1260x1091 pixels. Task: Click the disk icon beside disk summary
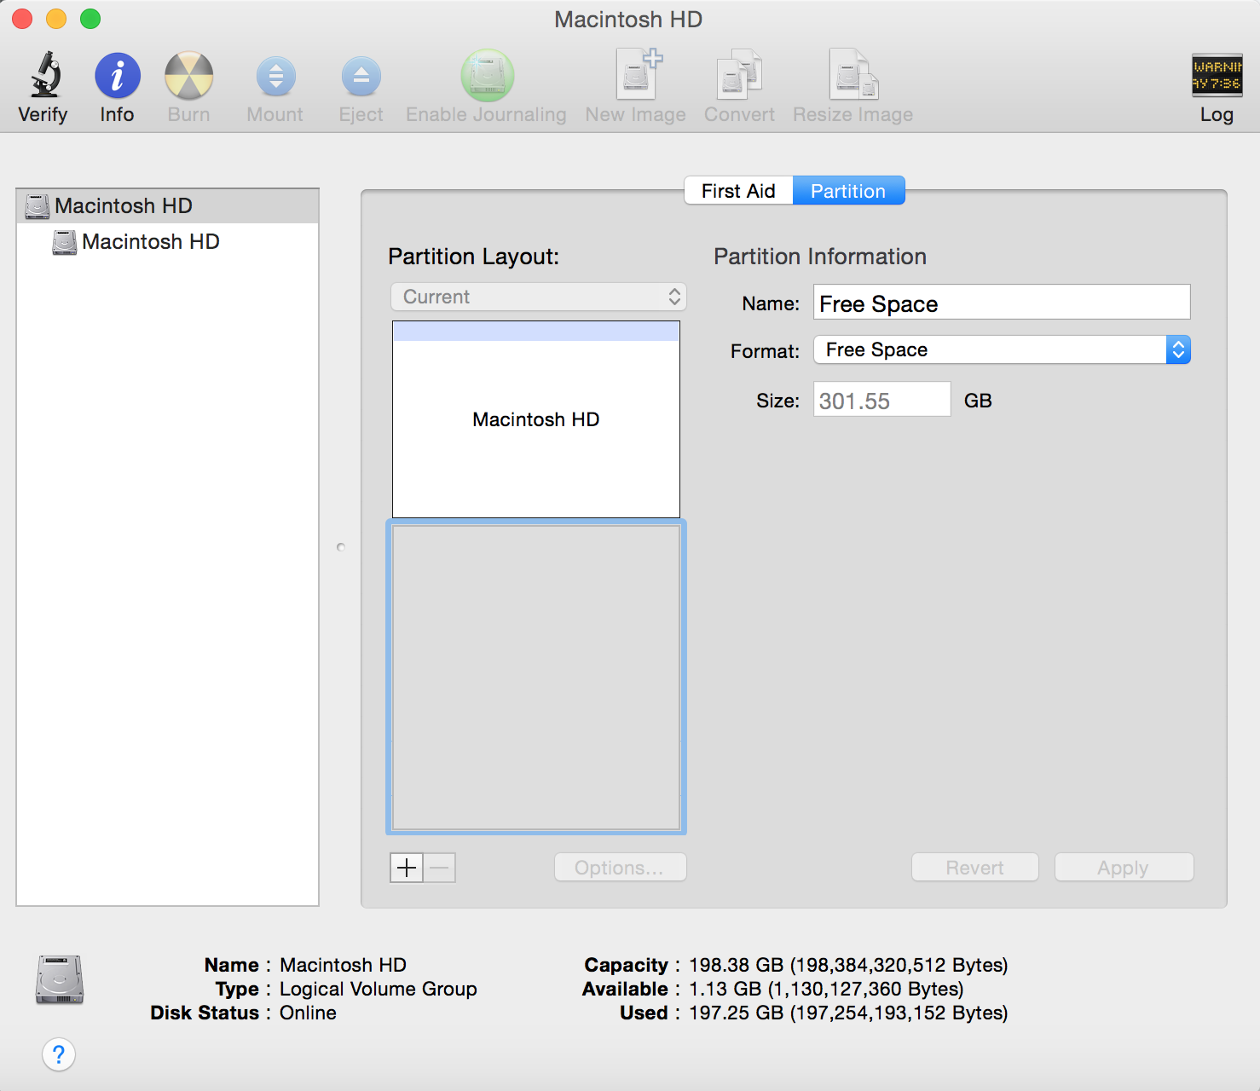(x=60, y=980)
